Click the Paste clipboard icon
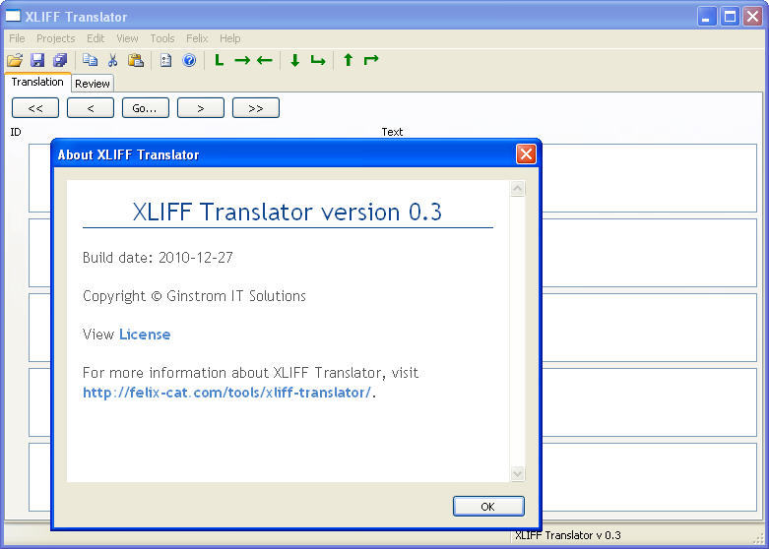769x549 pixels. [x=136, y=60]
